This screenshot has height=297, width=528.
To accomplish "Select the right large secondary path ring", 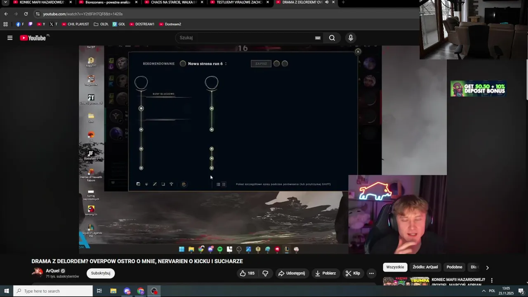I will click(x=212, y=82).
